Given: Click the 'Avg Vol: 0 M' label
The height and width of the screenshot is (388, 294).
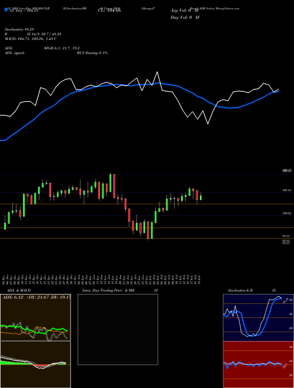Looking at the screenshot, I should coord(185,11).
